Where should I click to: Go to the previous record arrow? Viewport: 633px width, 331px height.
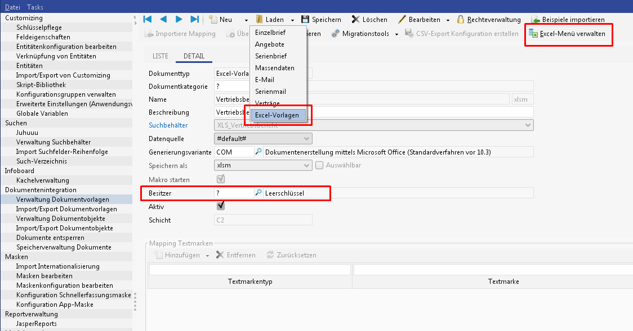[x=163, y=19]
